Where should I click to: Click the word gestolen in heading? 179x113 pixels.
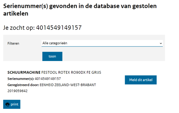(x=144, y=6)
